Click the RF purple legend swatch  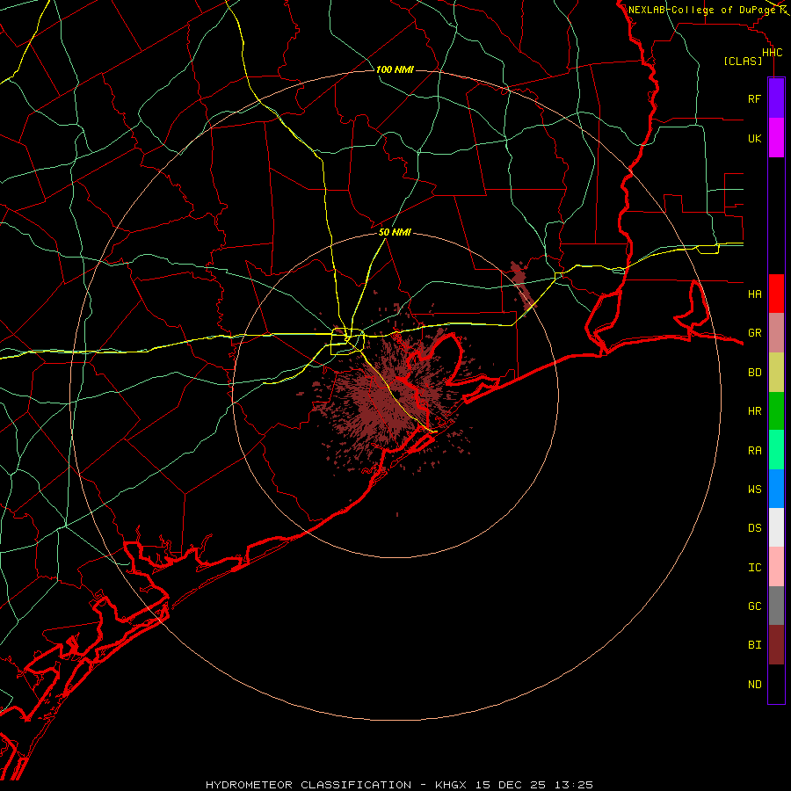click(776, 98)
